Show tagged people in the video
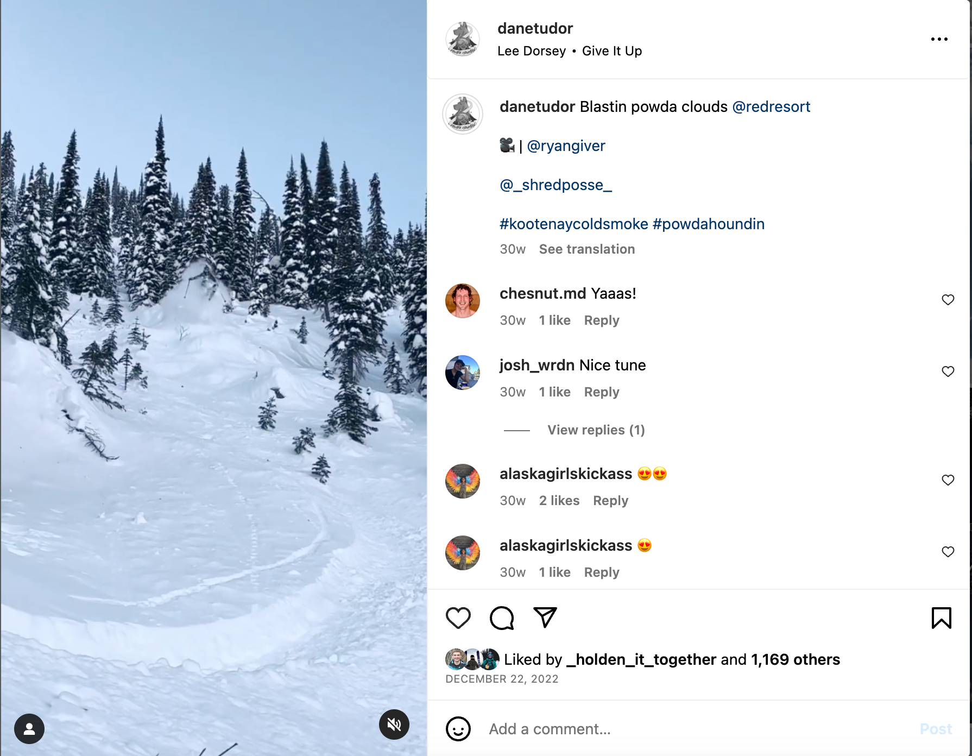This screenshot has width=972, height=756. pos(29,729)
